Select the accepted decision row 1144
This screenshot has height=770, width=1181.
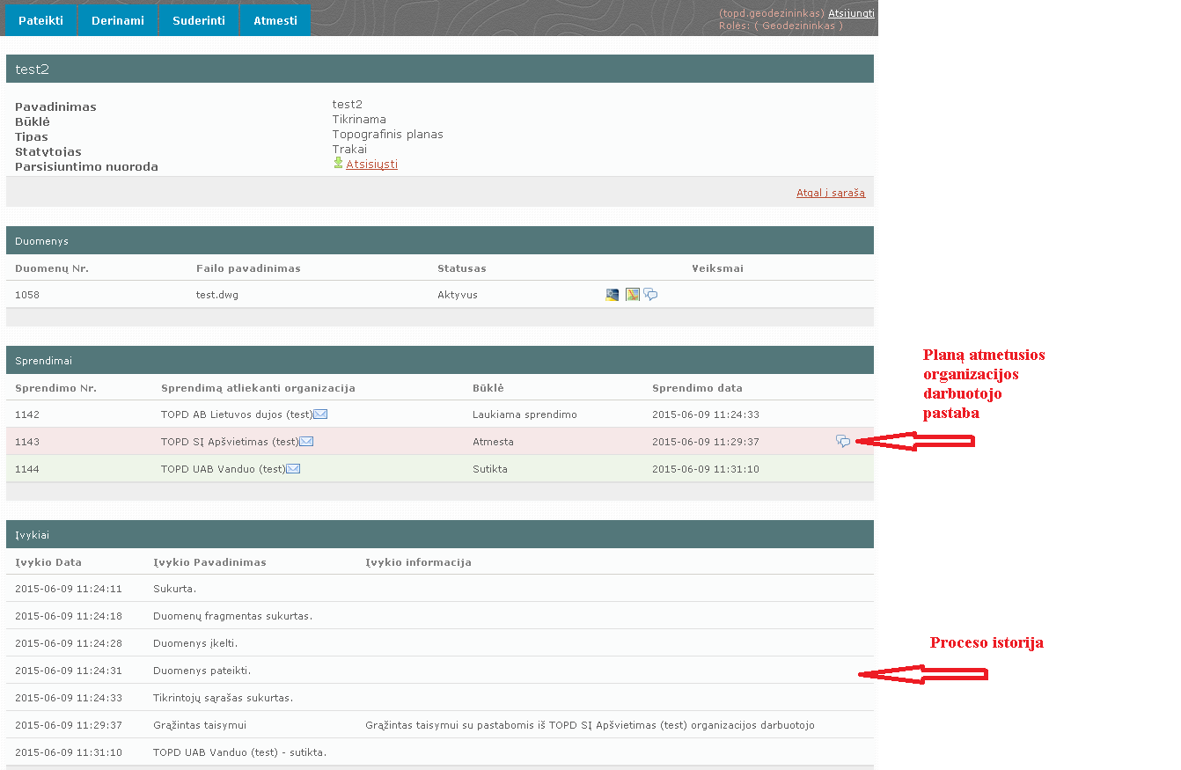440,469
